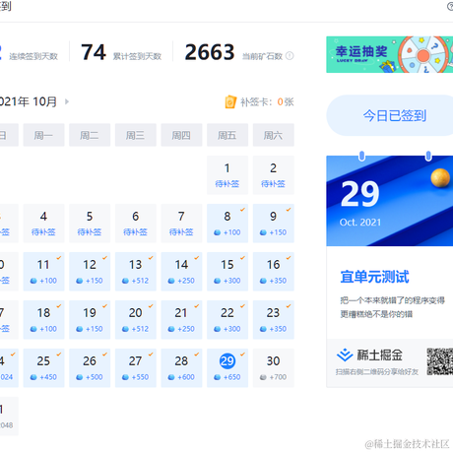This screenshot has height=453, width=453.
Task: Select October 11 calendar cell
Action: click(43, 272)
